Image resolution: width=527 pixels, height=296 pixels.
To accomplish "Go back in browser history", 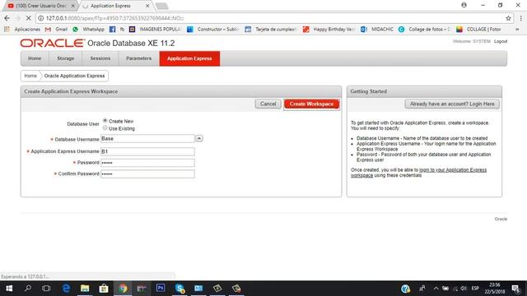I will [x=7, y=18].
